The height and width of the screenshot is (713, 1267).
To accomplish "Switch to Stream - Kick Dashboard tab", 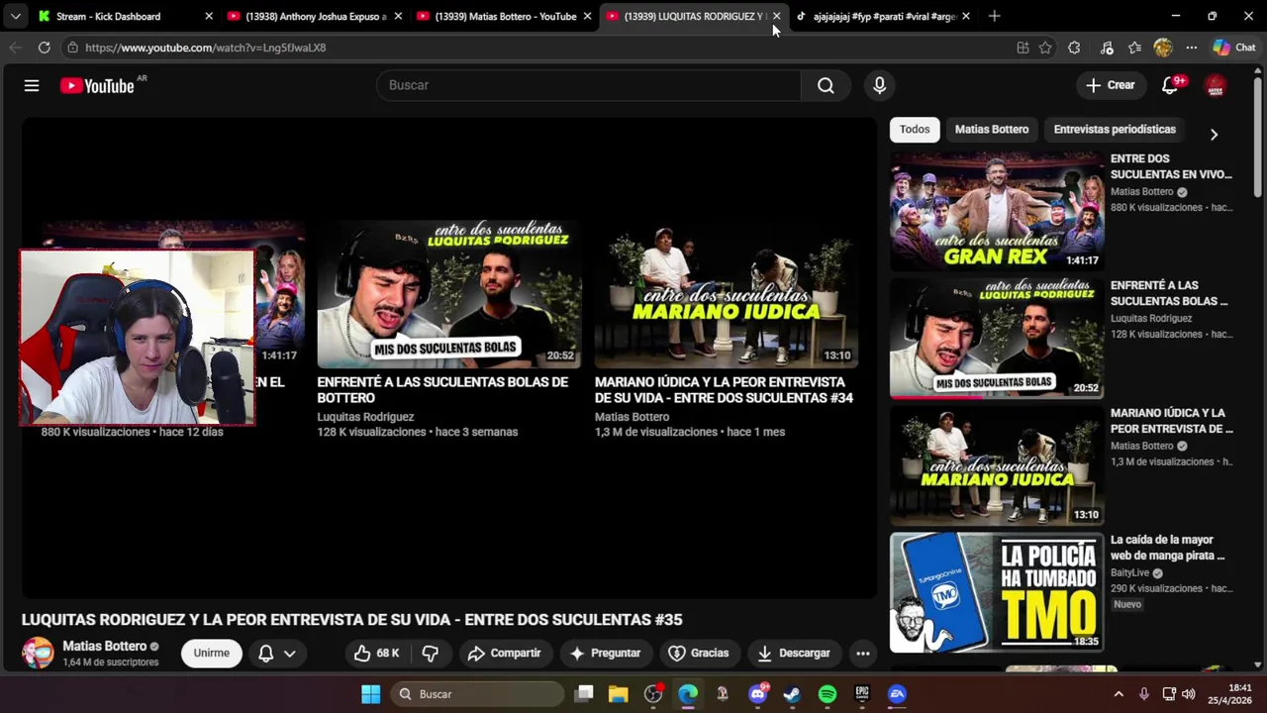I will [x=108, y=16].
